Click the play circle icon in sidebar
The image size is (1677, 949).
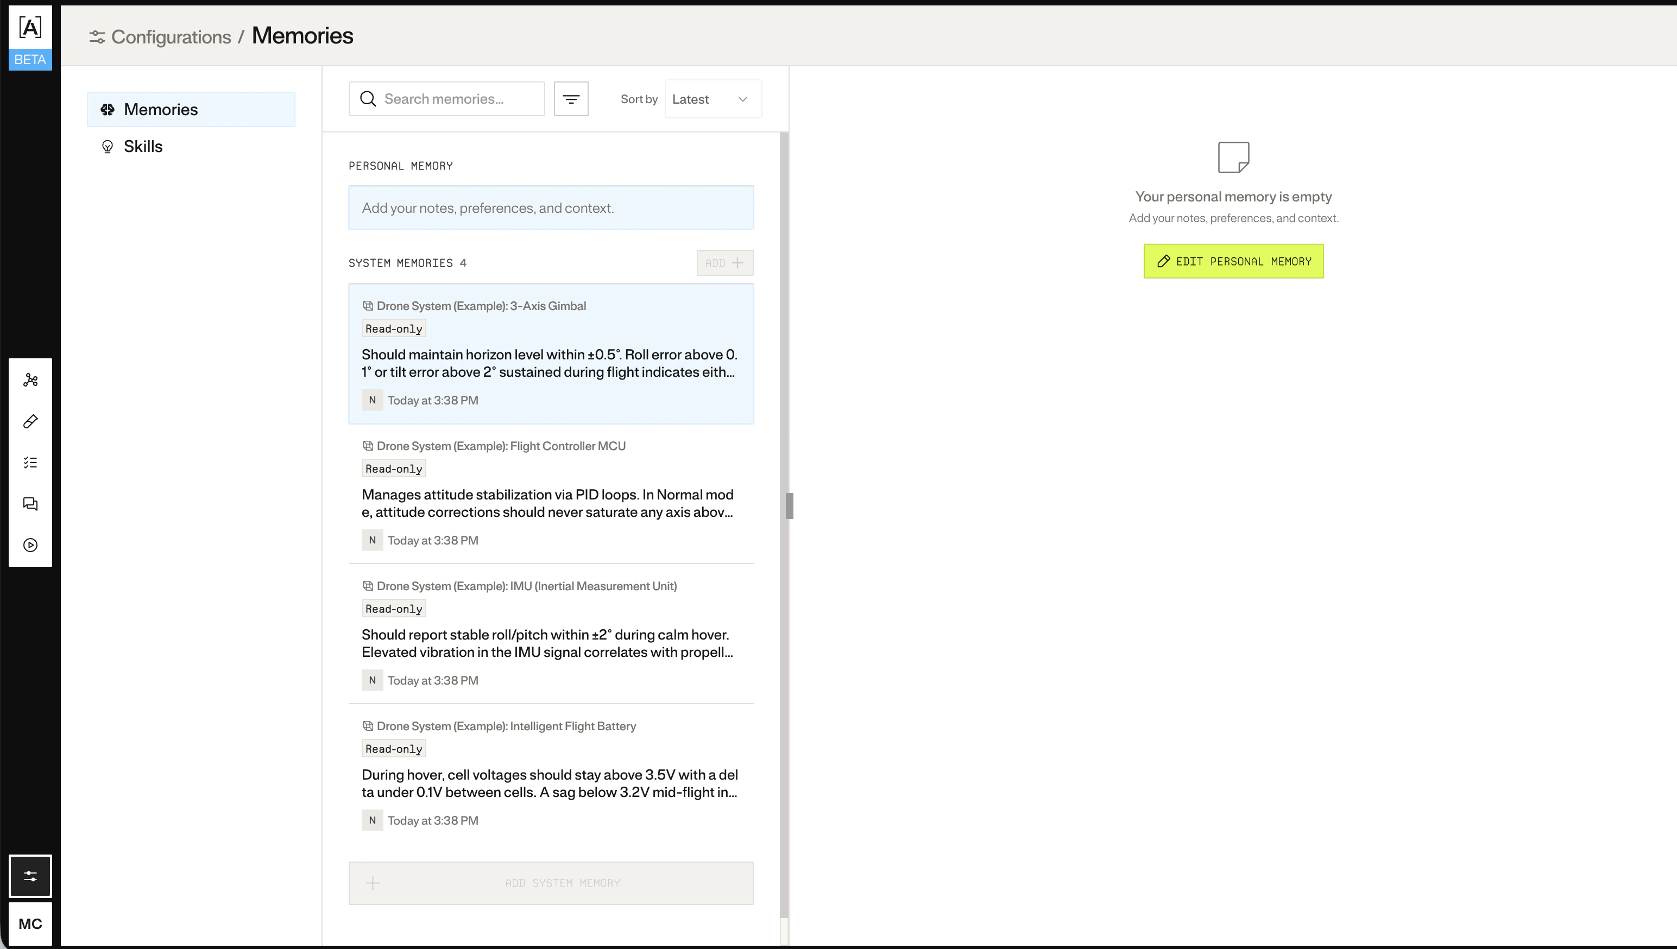point(30,545)
